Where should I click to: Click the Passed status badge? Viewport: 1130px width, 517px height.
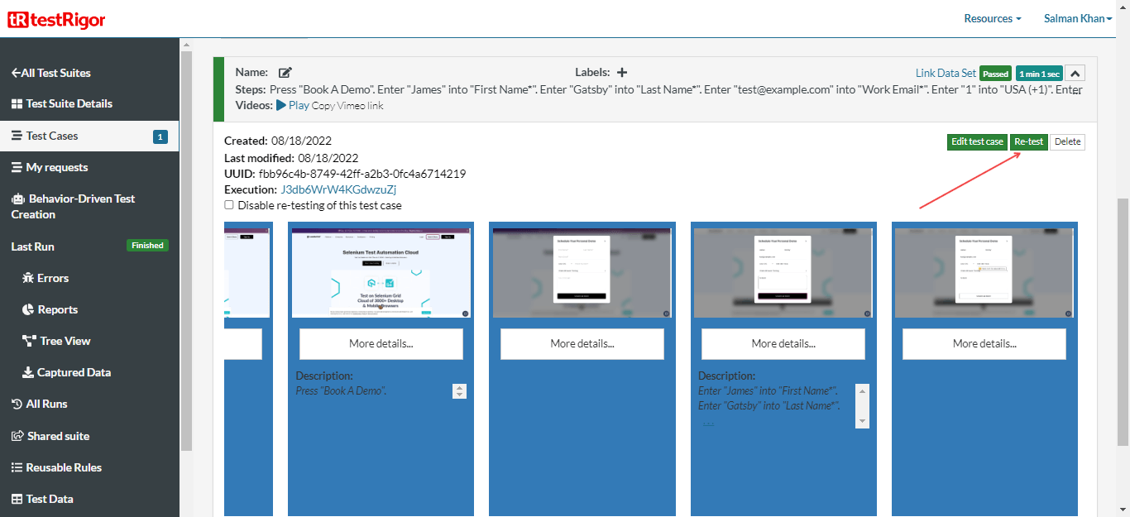coord(995,73)
